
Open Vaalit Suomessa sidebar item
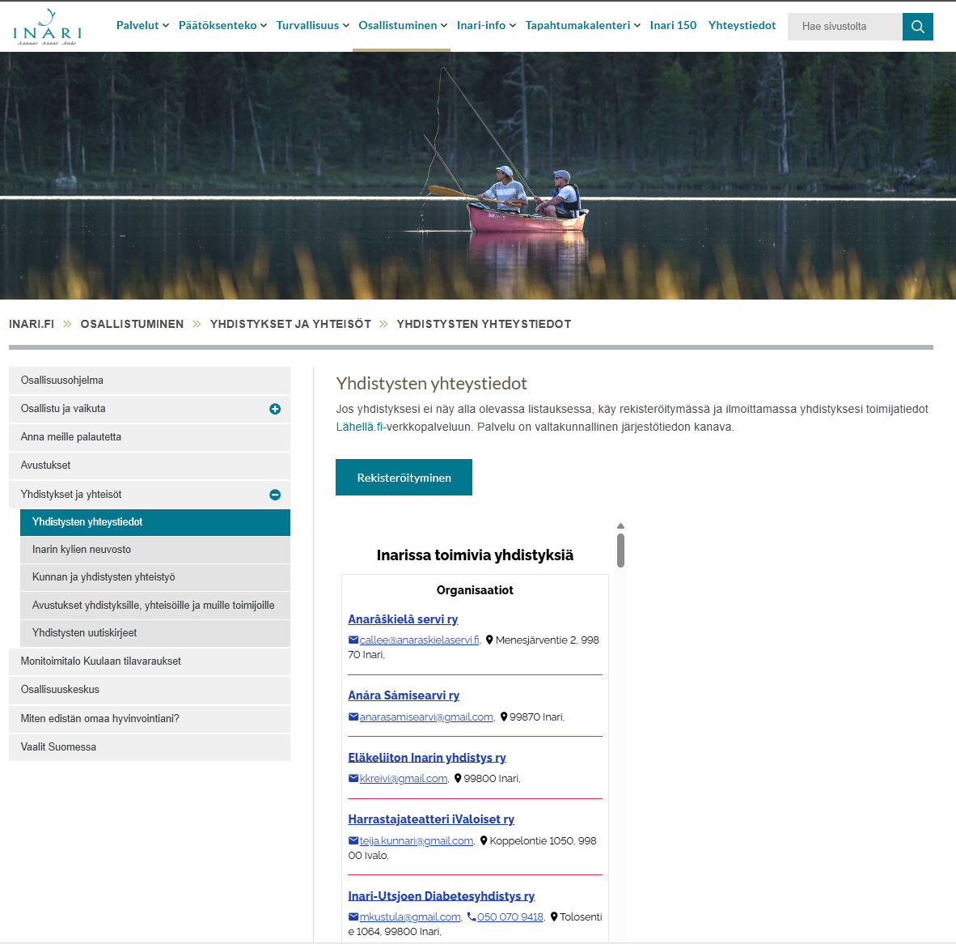point(150,747)
